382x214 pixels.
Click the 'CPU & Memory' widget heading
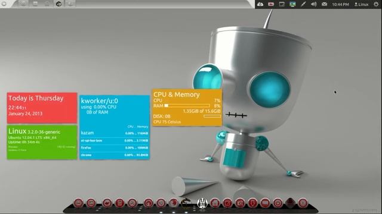177,95
